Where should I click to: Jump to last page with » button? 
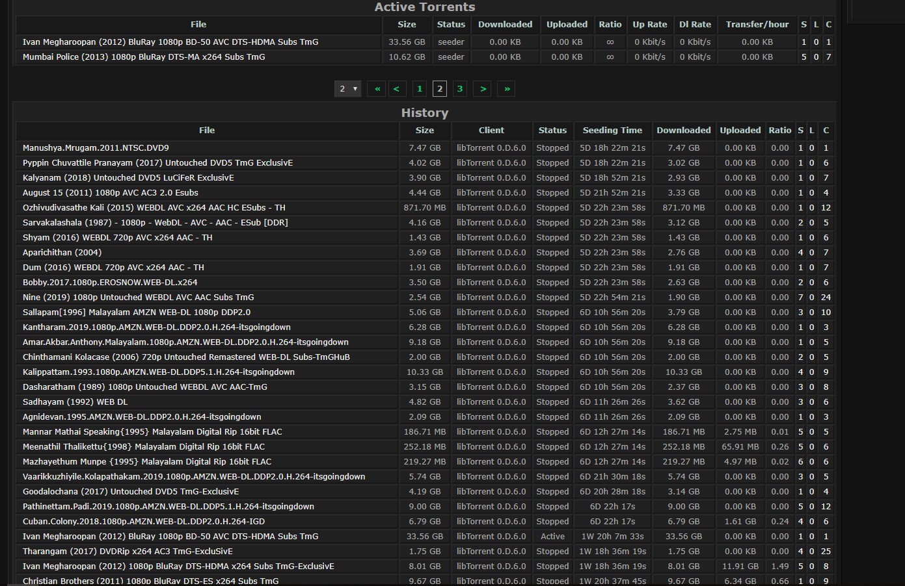[x=507, y=89]
